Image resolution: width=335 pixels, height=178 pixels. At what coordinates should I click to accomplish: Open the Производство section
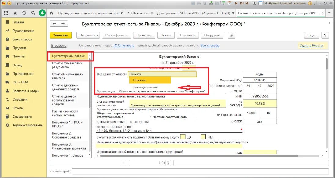[23, 74]
